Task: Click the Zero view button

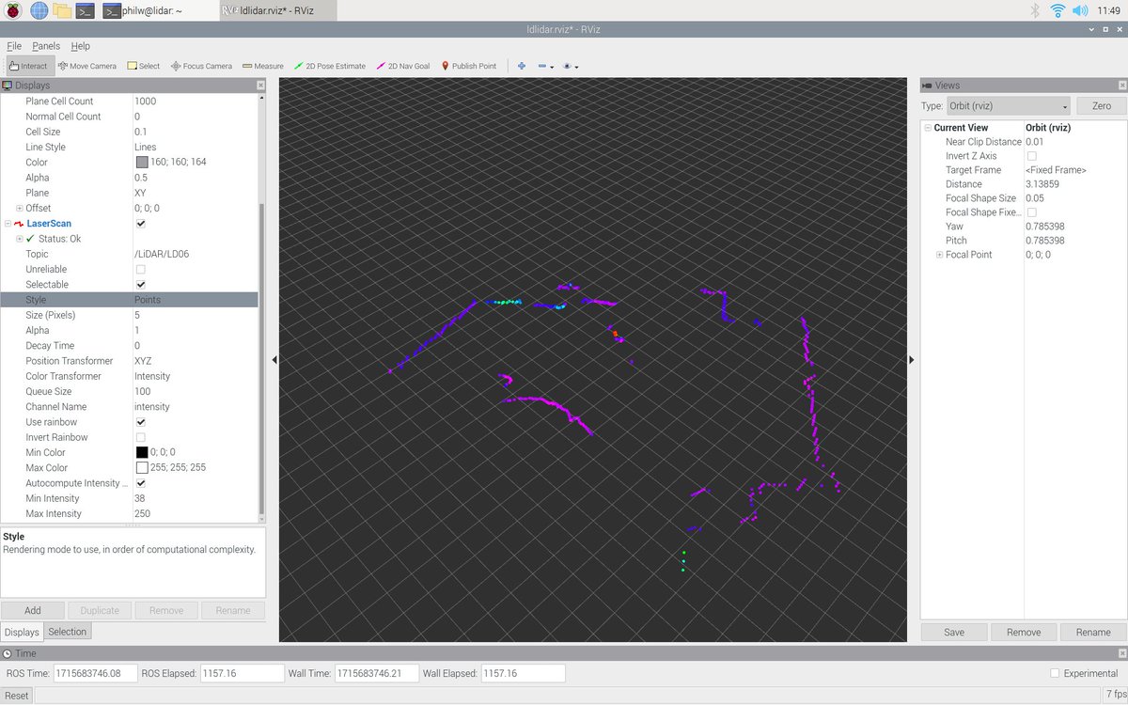Action: (1101, 106)
